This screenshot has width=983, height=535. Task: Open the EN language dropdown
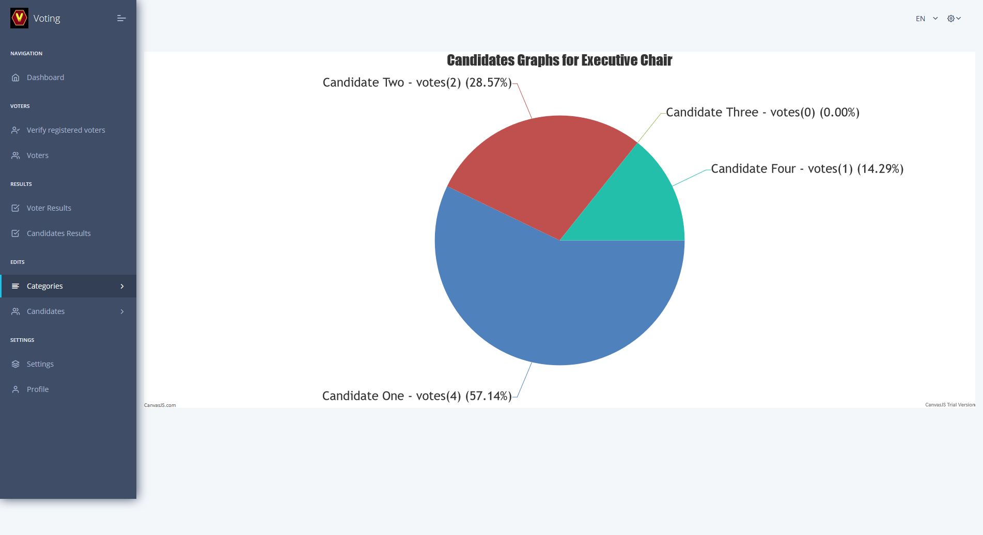coord(927,19)
